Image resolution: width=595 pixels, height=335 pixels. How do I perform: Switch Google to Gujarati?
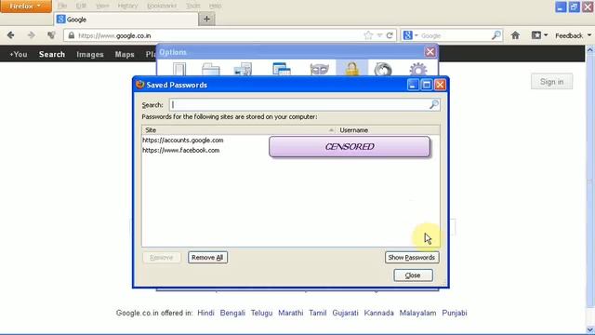[x=345, y=313]
